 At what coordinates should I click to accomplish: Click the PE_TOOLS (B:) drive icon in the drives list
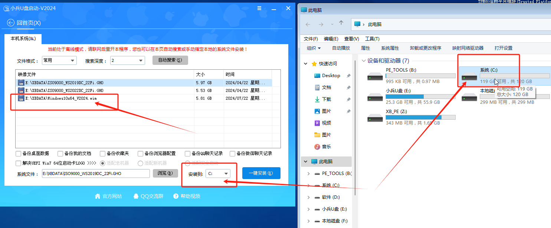coord(375,76)
